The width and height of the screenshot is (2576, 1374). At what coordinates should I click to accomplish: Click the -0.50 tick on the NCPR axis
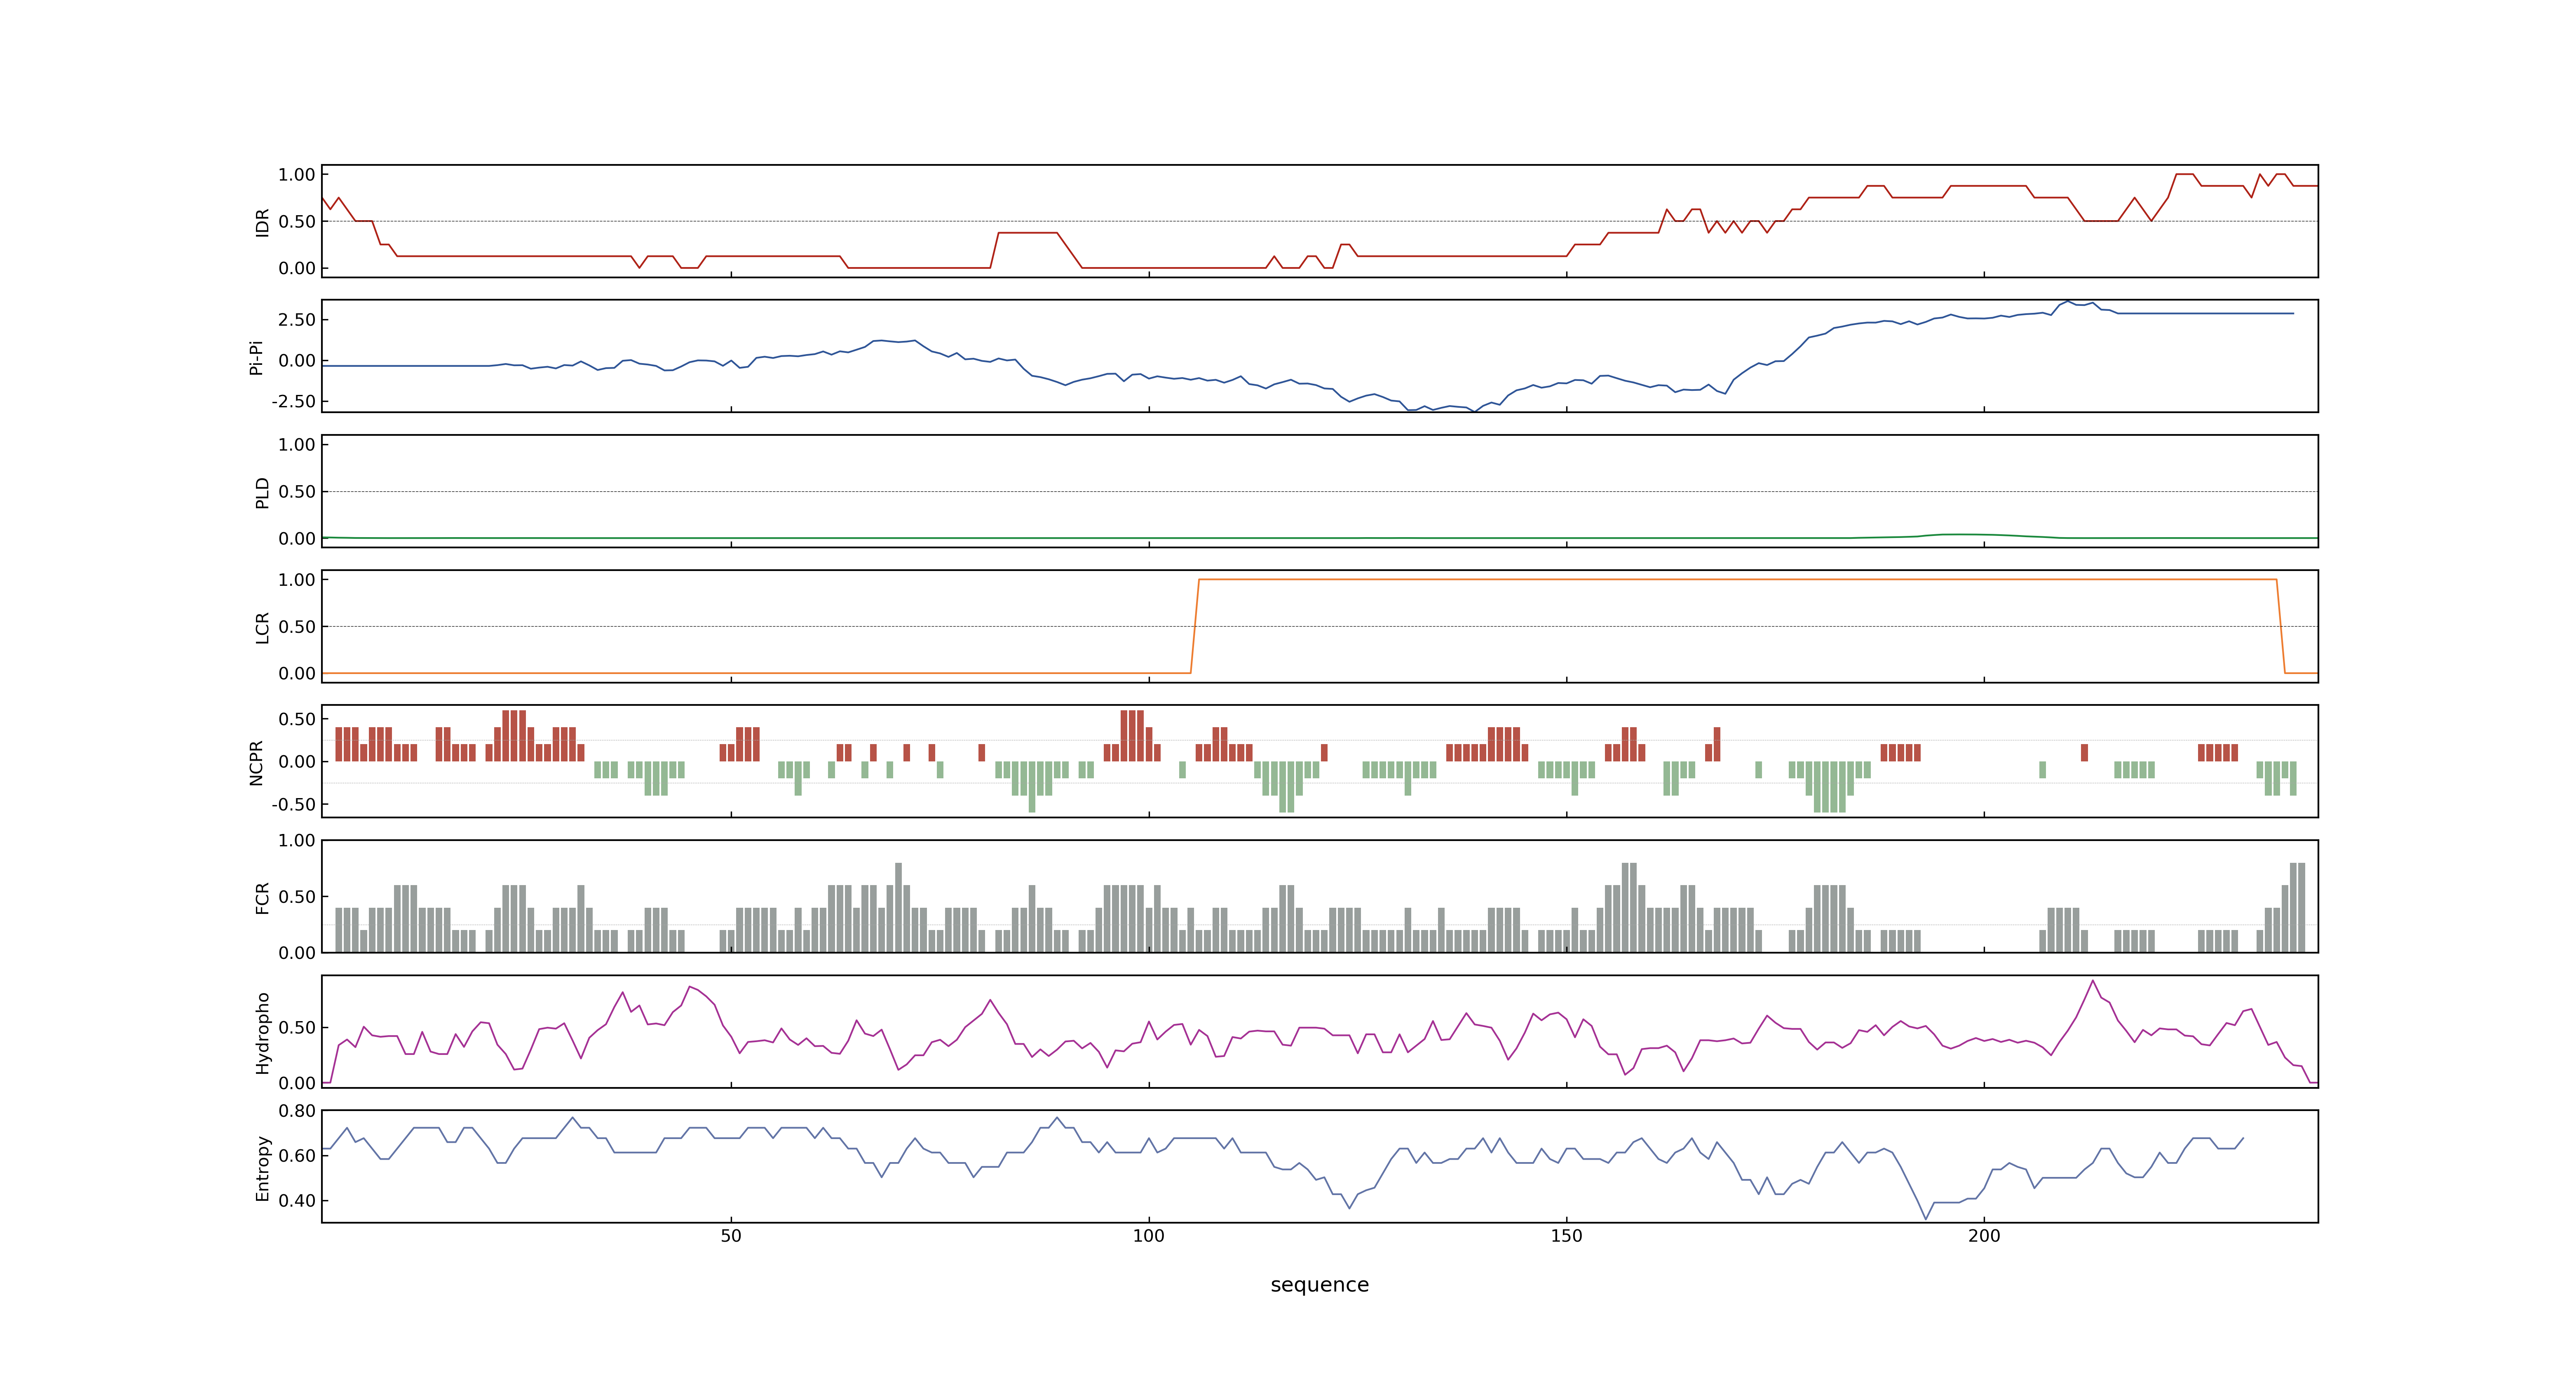[293, 804]
